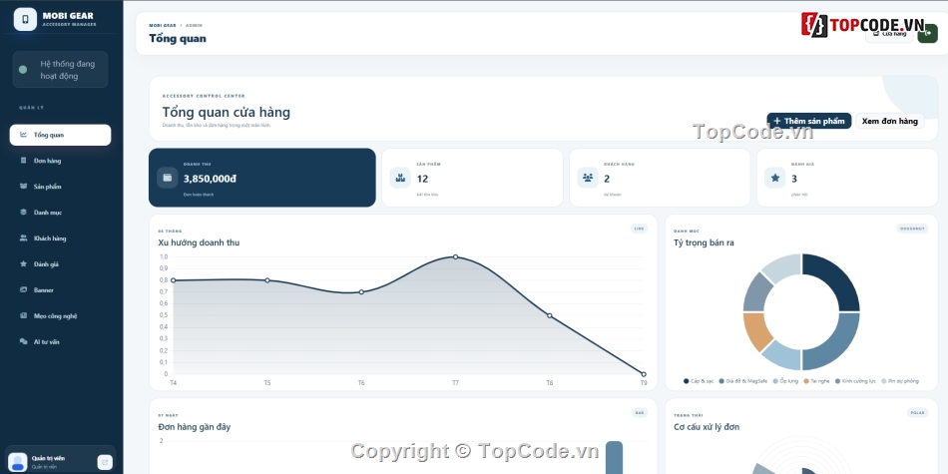Click the Hệ thống đang hoạt động status box
This screenshot has width=948, height=474.
pos(61,70)
